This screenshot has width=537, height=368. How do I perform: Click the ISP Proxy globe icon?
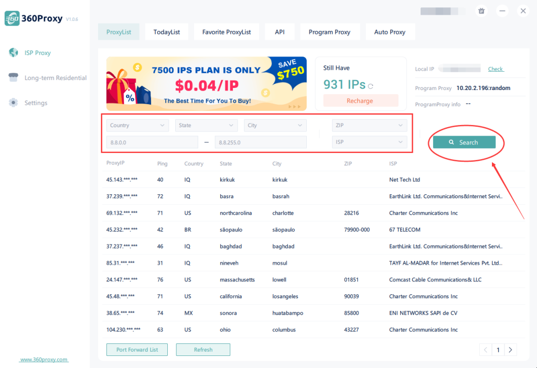coord(13,53)
